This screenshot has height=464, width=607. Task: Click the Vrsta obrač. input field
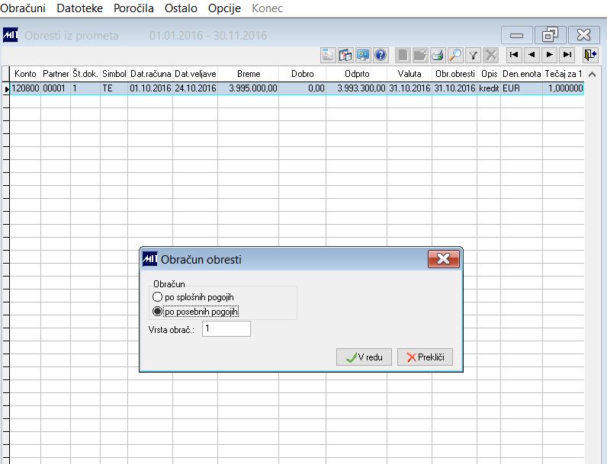pyautogui.click(x=226, y=328)
